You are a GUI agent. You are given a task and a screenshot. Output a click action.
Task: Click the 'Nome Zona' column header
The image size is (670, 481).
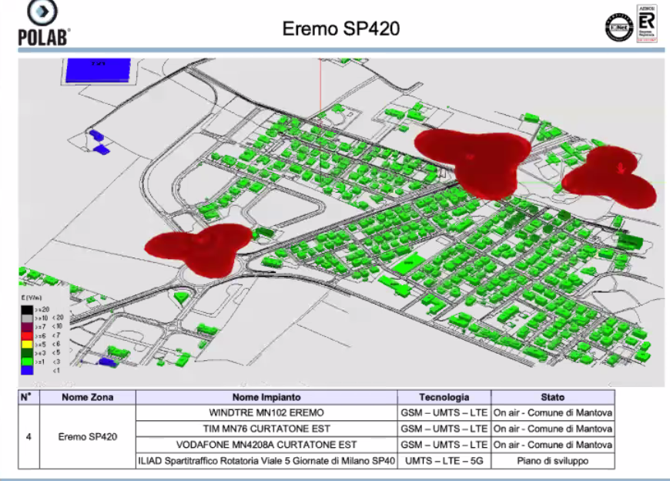point(87,398)
